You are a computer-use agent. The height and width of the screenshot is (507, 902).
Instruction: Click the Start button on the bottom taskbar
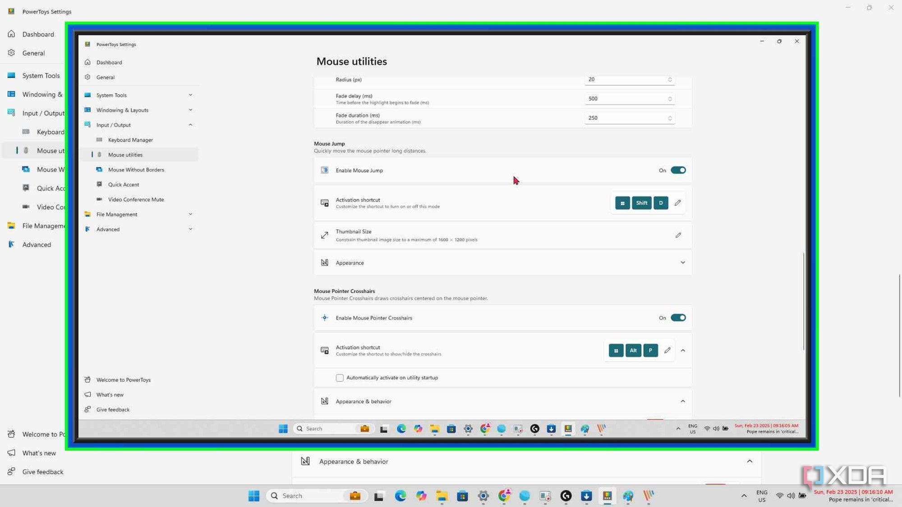254,496
